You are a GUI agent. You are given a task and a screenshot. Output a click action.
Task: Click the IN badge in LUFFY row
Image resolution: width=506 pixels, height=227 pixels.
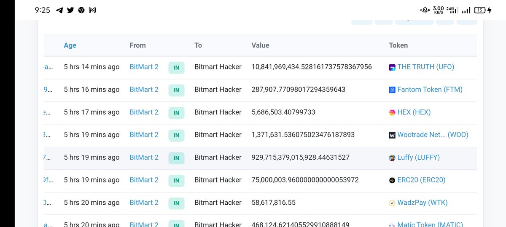[x=176, y=158]
